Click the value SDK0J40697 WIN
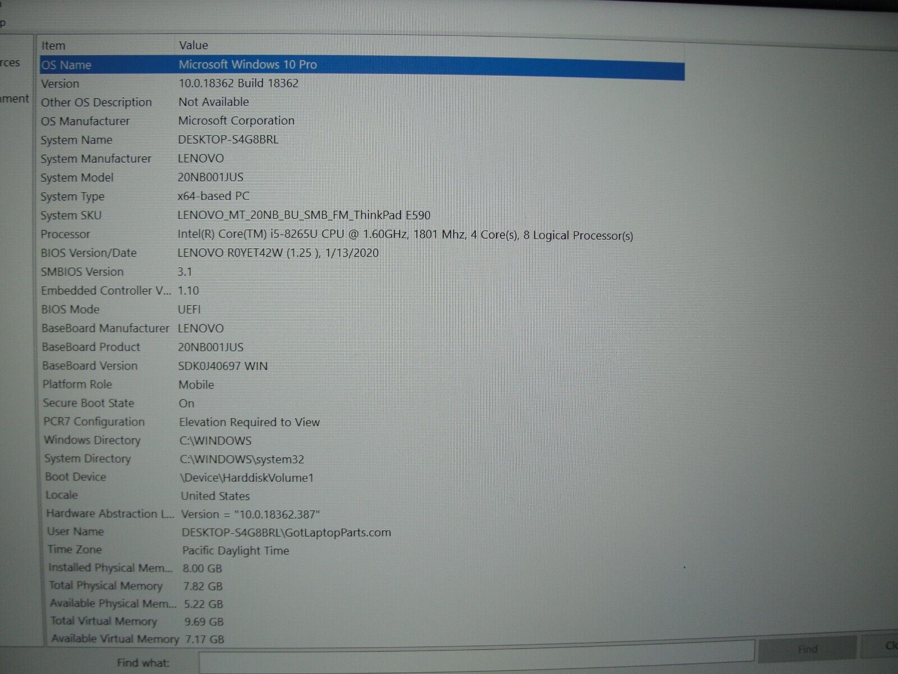The width and height of the screenshot is (898, 674). 223,366
